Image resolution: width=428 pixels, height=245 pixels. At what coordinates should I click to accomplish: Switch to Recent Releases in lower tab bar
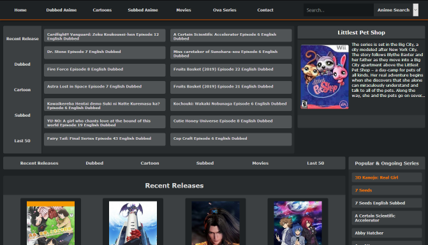(x=40, y=163)
